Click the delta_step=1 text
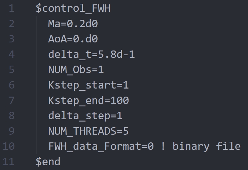248x170 pixels. [85, 116]
